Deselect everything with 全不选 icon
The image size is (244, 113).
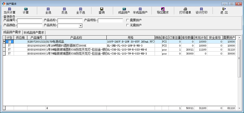[81, 9]
